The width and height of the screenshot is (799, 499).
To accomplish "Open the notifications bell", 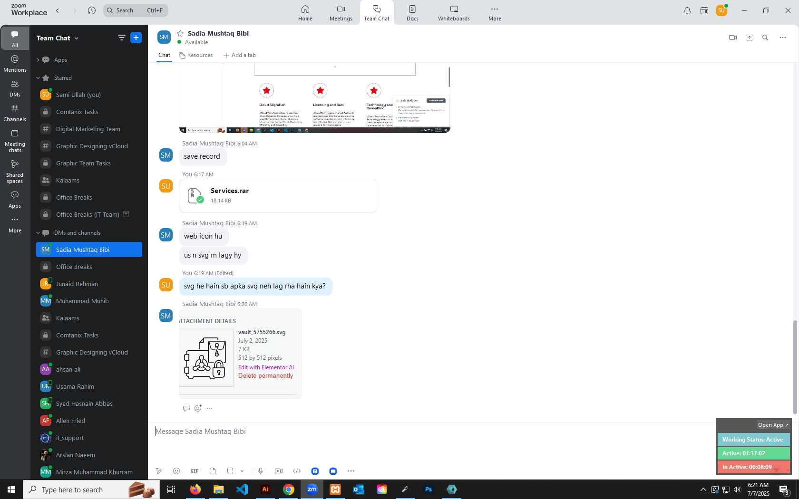I will click(x=687, y=10).
